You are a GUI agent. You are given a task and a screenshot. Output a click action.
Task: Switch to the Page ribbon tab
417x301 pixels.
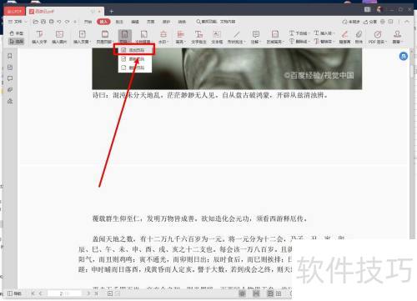click(151, 22)
